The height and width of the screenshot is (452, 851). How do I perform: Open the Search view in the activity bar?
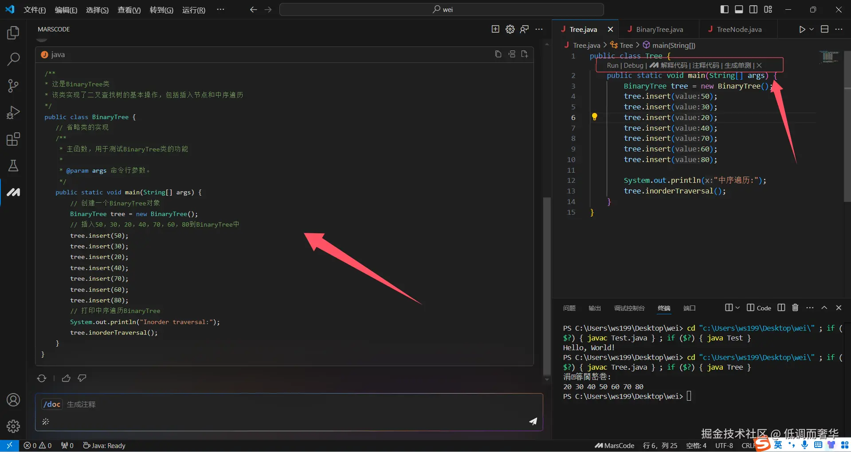(13, 59)
